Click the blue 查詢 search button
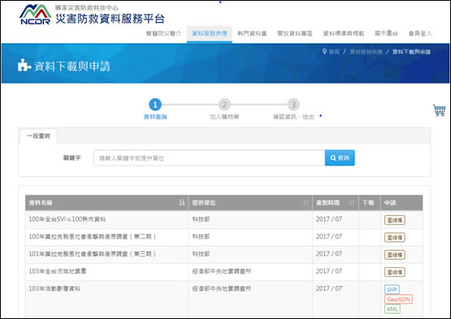This screenshot has height=319, width=451. tap(340, 157)
